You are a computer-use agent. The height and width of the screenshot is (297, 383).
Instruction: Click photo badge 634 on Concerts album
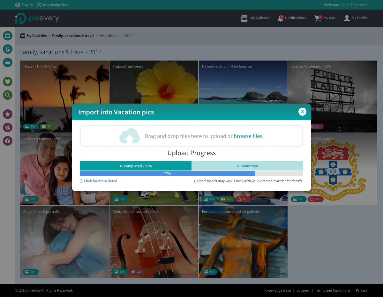coord(120,272)
